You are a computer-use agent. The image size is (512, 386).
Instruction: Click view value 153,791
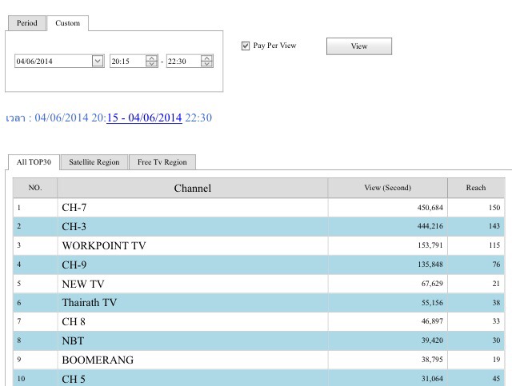430,245
